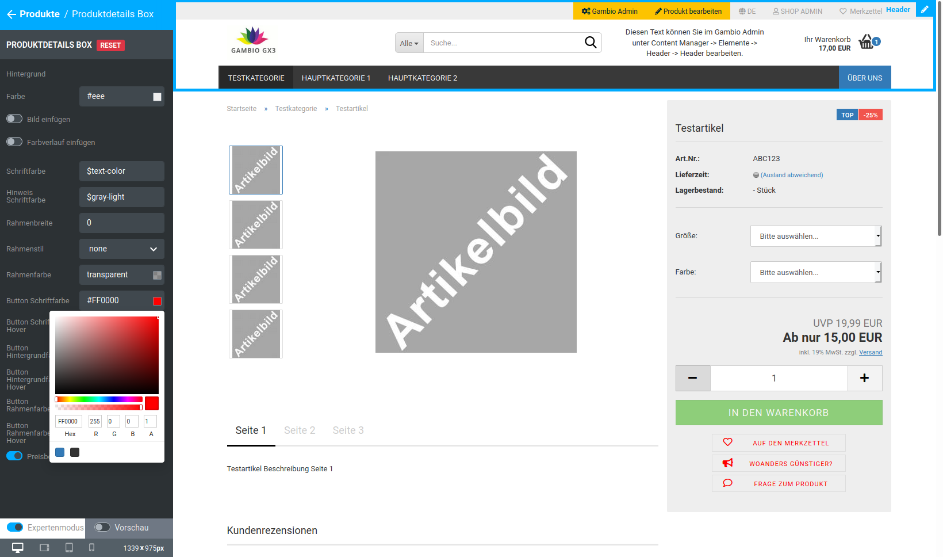The width and height of the screenshot is (943, 557).
Task: Enable Bild einfügen for the background
Action: coord(14,119)
